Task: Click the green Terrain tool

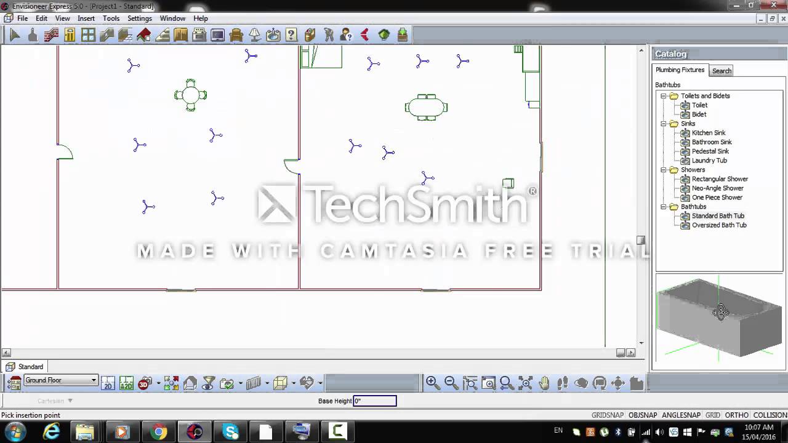Action: (x=384, y=35)
